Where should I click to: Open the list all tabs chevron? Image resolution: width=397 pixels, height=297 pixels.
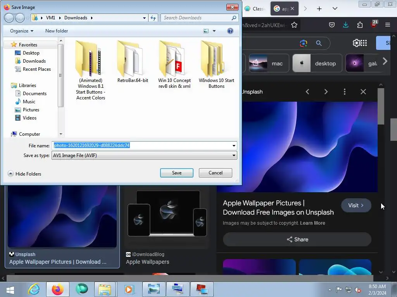(335, 9)
